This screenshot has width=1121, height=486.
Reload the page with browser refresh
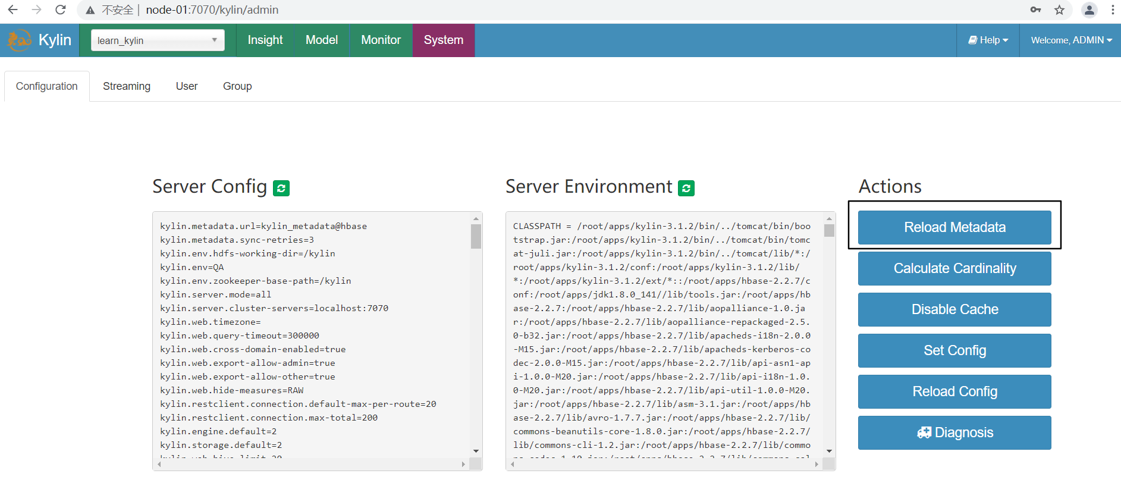60,10
